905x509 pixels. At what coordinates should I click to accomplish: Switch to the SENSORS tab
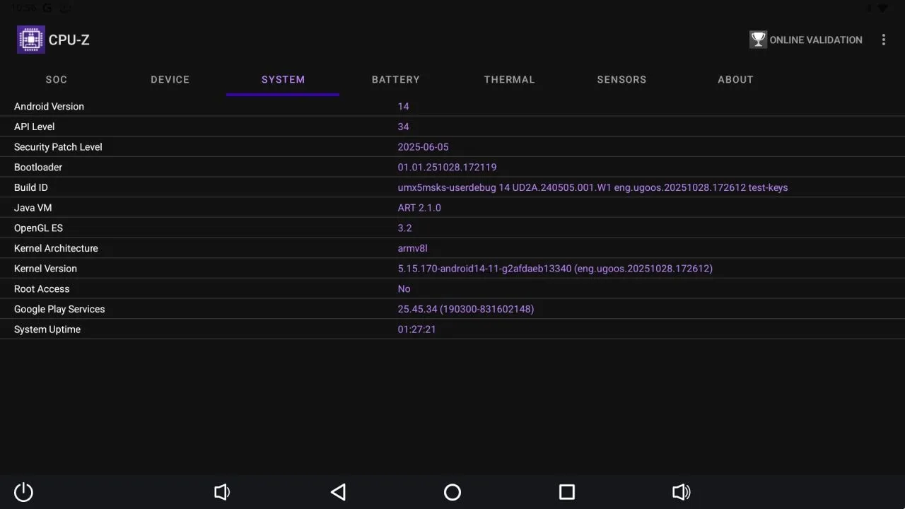click(621, 79)
